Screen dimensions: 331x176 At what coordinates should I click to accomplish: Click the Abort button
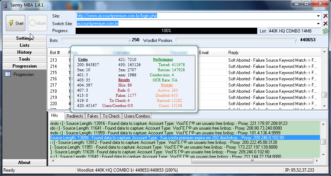coord(37,23)
